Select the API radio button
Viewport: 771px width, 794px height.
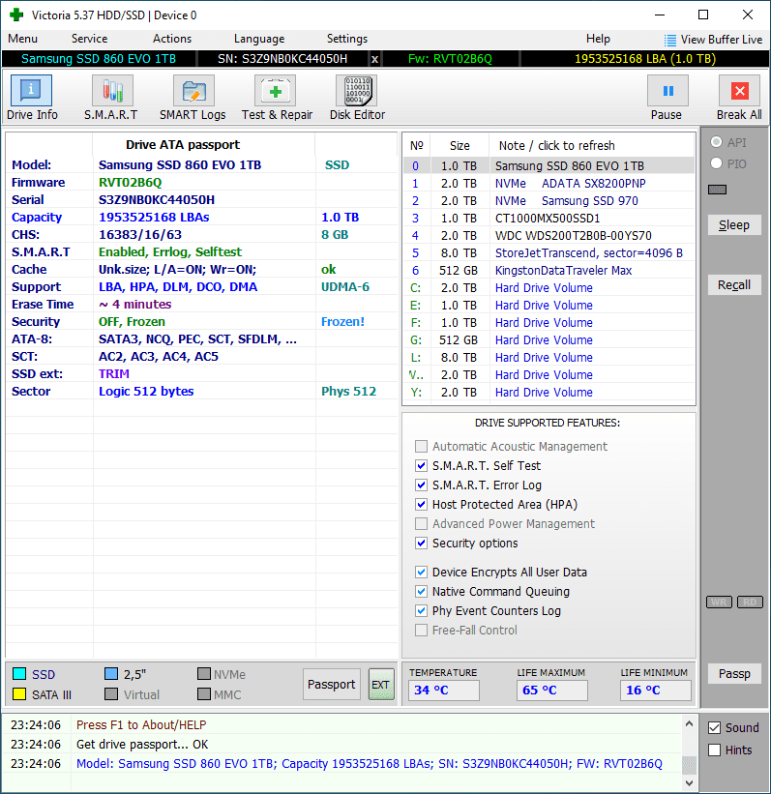coord(716,142)
